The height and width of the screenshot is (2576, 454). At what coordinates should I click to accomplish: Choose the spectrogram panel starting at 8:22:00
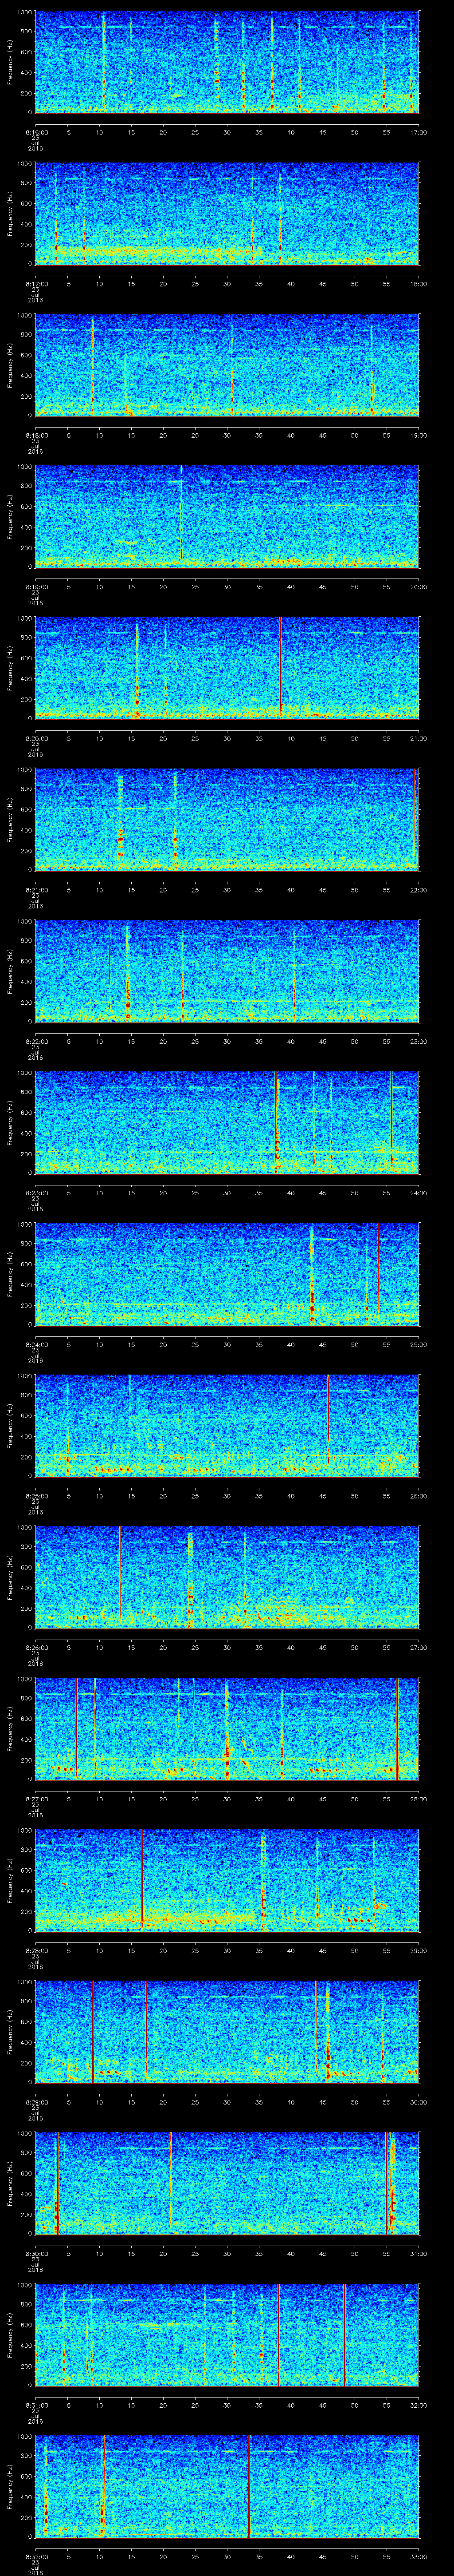(x=227, y=971)
